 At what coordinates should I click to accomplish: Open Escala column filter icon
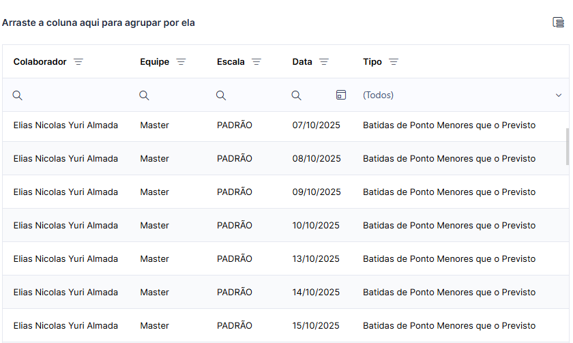pyautogui.click(x=256, y=62)
